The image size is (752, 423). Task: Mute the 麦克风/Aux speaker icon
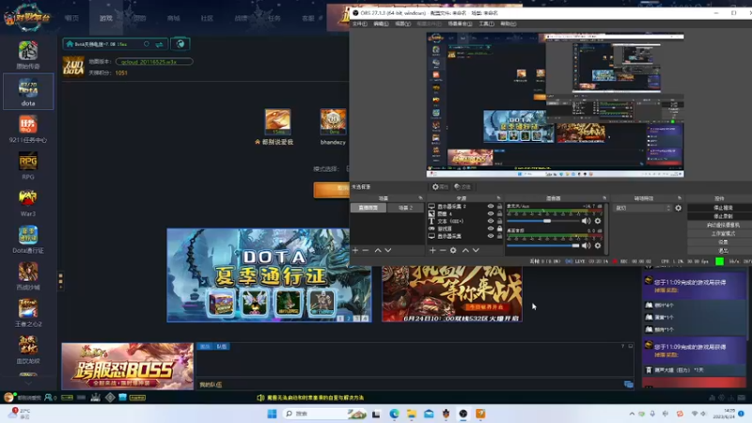(x=586, y=221)
